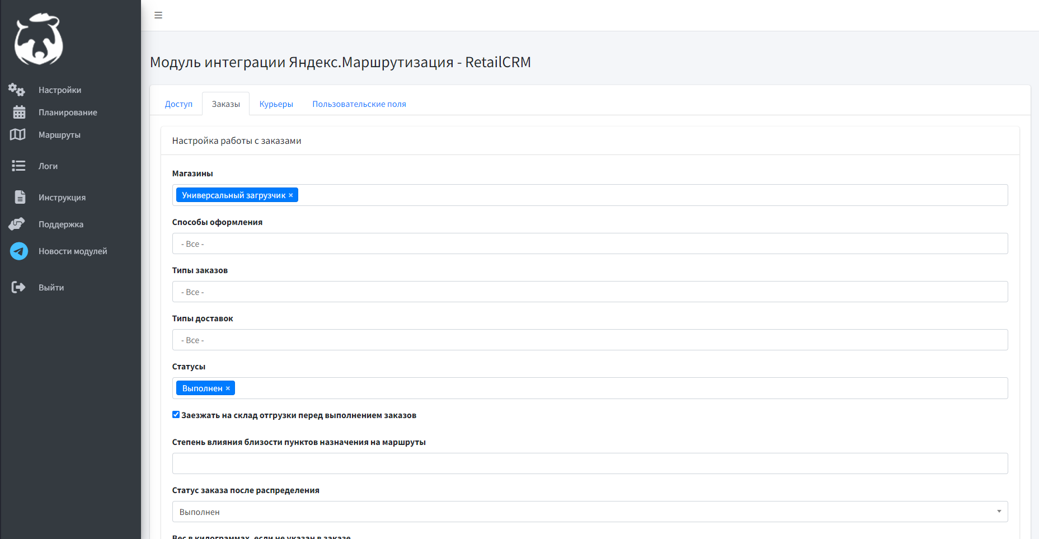Switch to the Доступ tab

point(178,104)
